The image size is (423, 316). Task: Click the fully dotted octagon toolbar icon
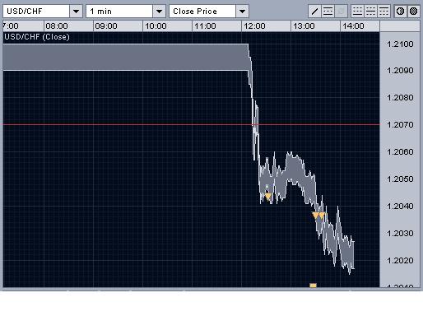pyautogui.click(x=414, y=12)
